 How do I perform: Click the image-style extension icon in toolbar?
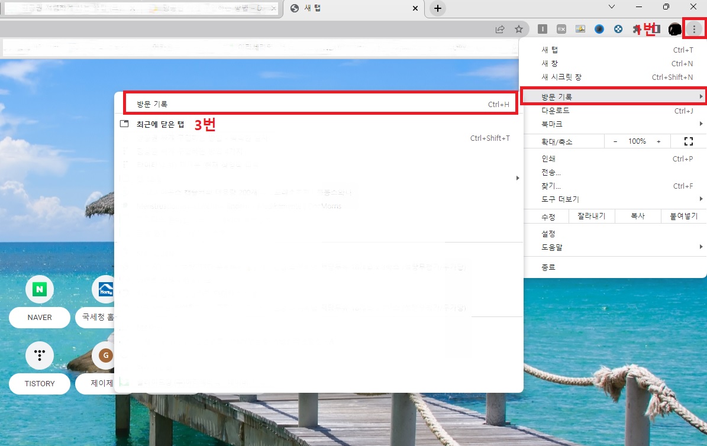tap(580, 28)
